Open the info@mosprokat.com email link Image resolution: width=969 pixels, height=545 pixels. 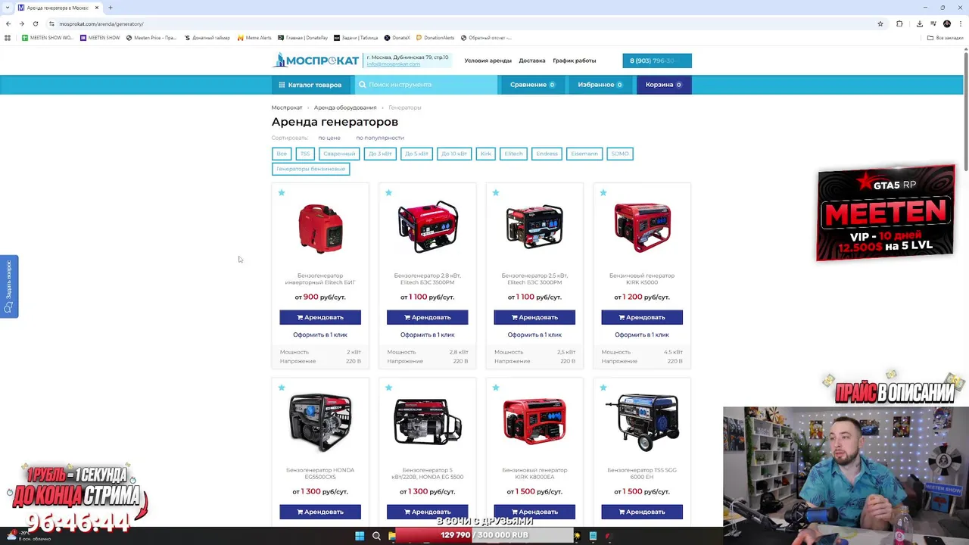[394, 64]
